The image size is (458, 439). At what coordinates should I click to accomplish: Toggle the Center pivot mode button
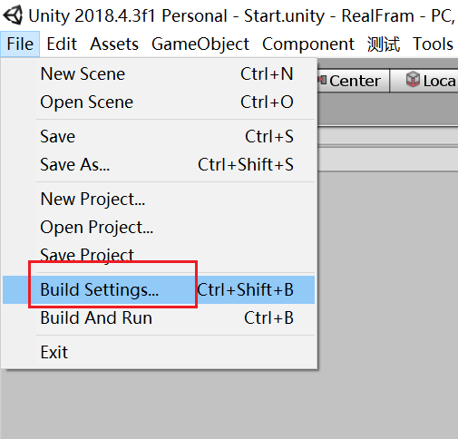click(353, 81)
